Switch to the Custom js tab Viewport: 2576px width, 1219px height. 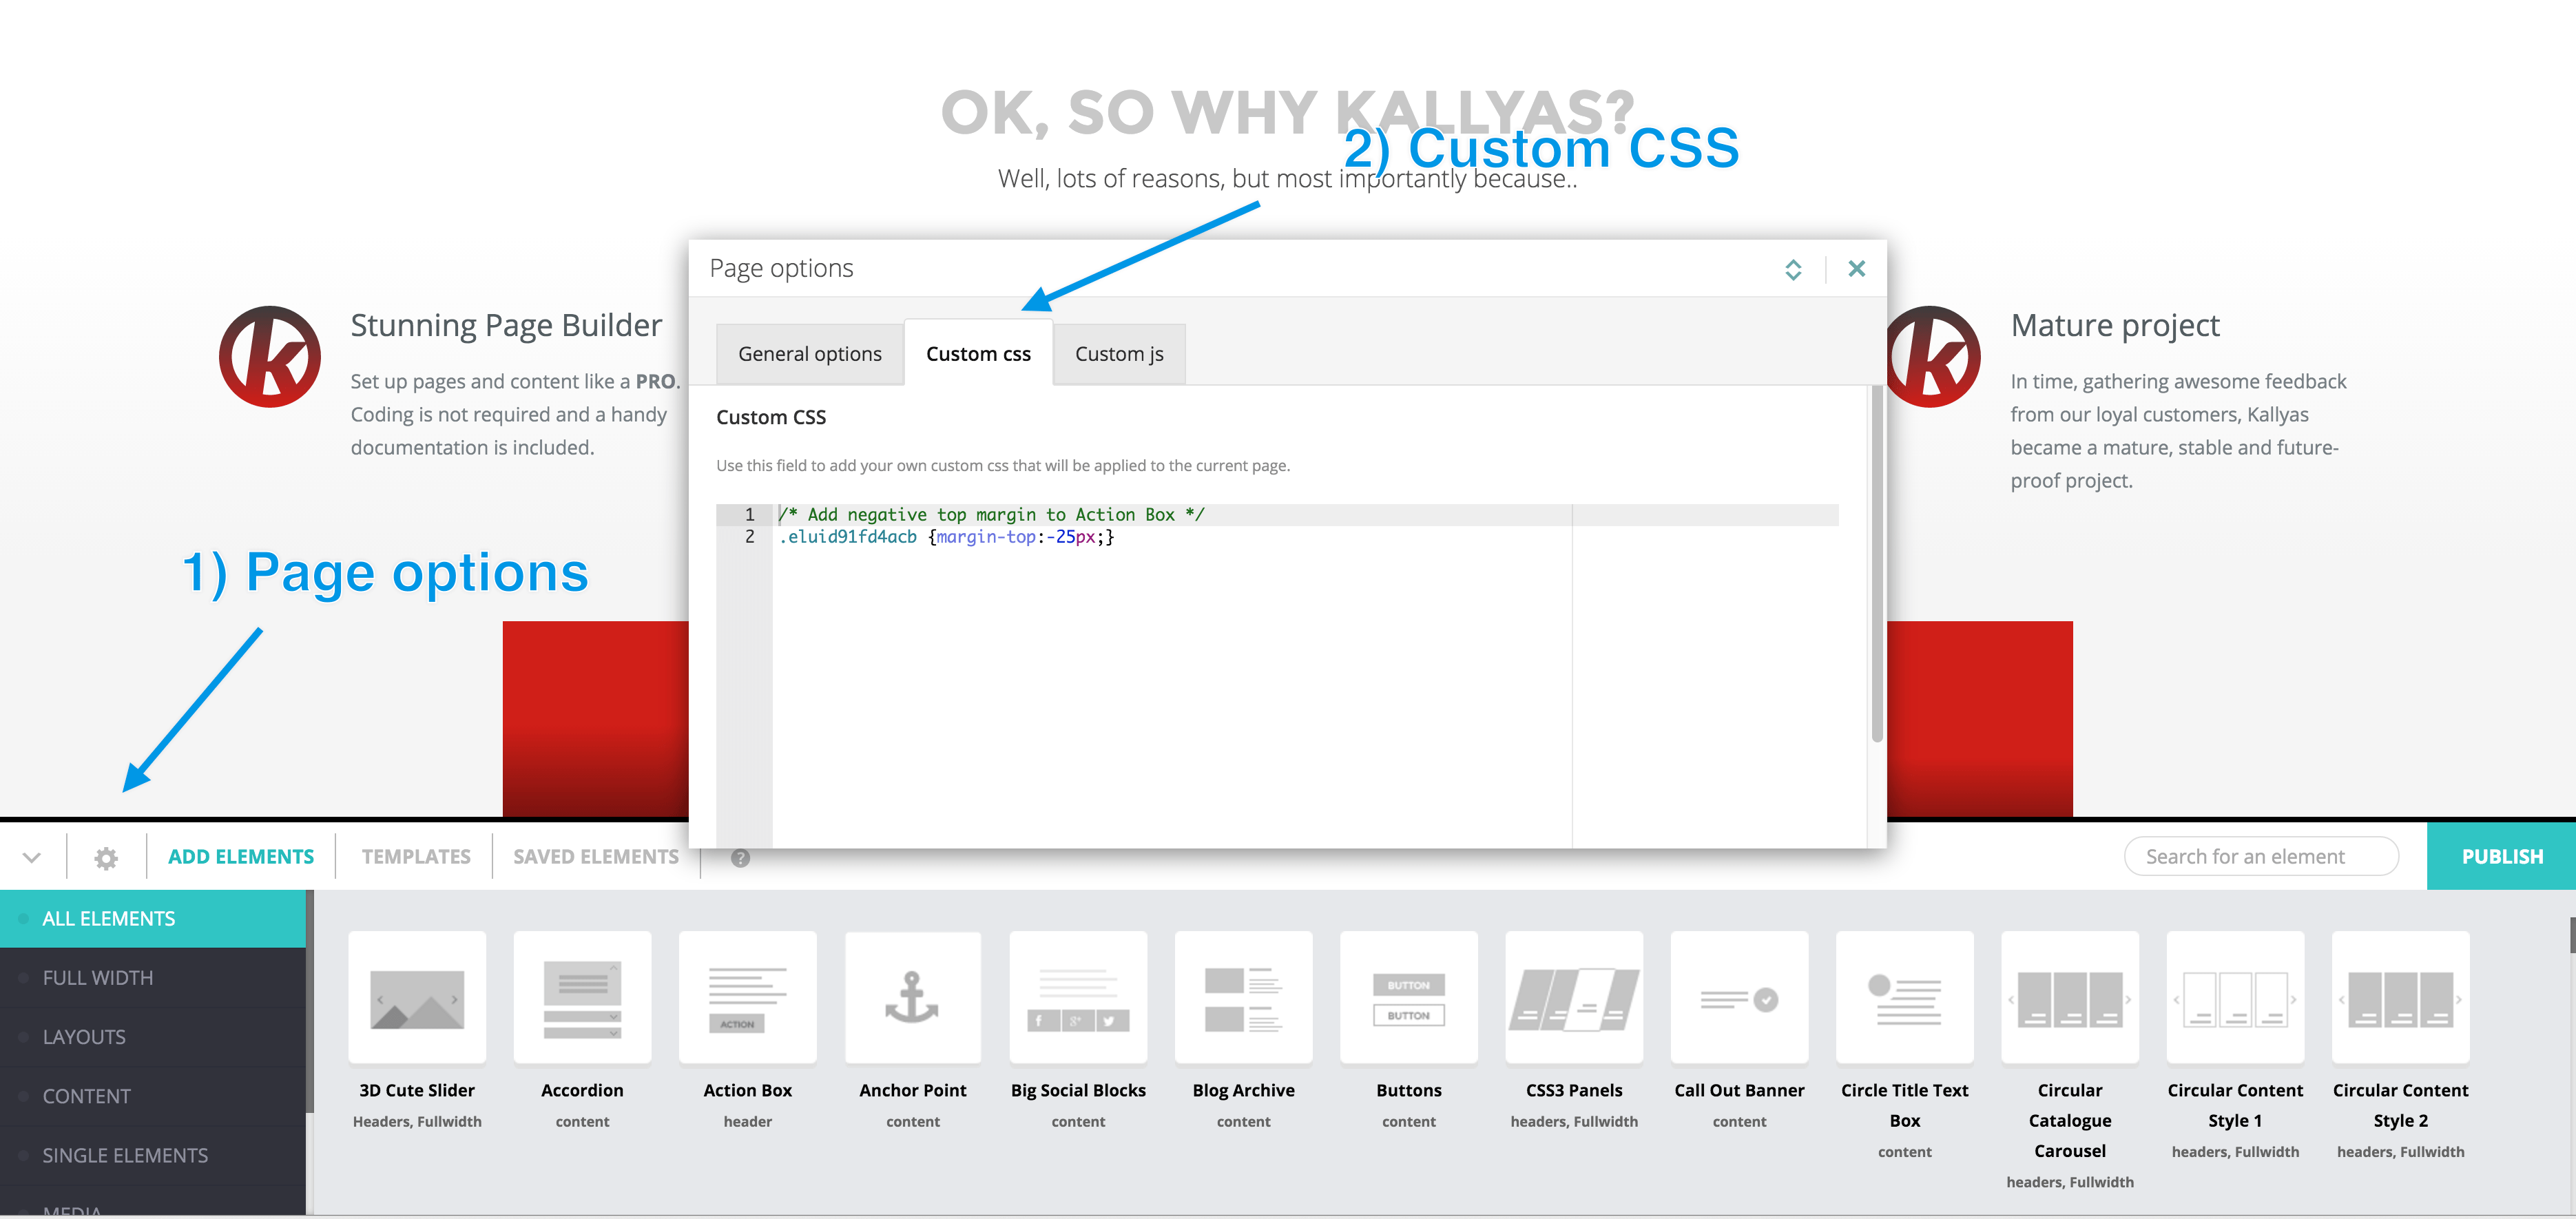(1118, 353)
